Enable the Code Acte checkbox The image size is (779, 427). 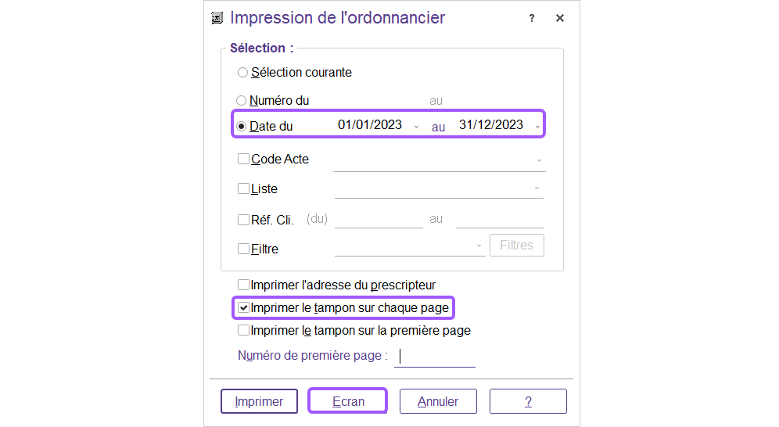point(243,160)
